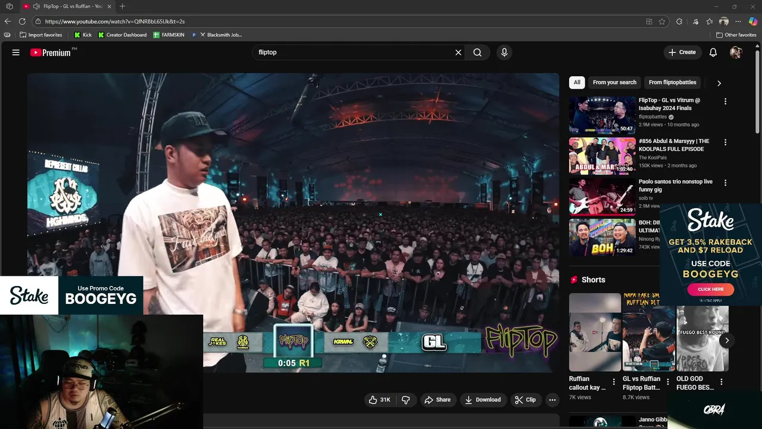Launch Copilot from the toolbar
The width and height of the screenshot is (762, 429).
click(x=753, y=21)
